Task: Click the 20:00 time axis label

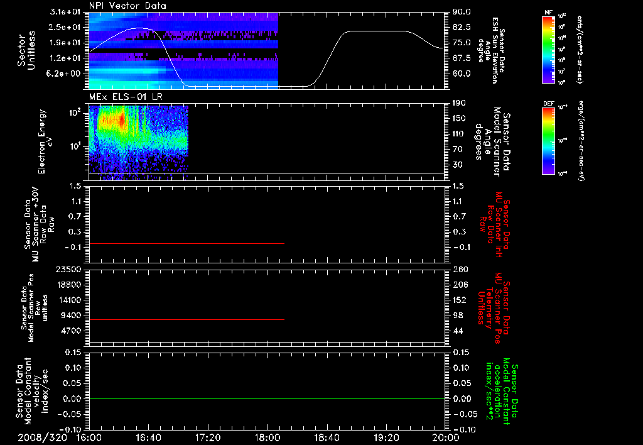Action: pyautogui.click(x=446, y=437)
